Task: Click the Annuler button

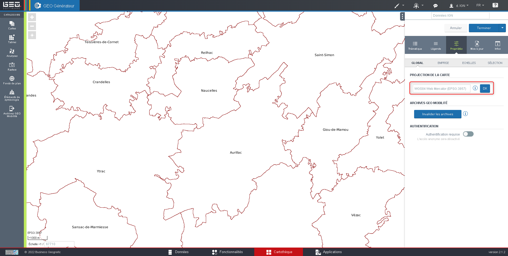Action: click(x=456, y=28)
